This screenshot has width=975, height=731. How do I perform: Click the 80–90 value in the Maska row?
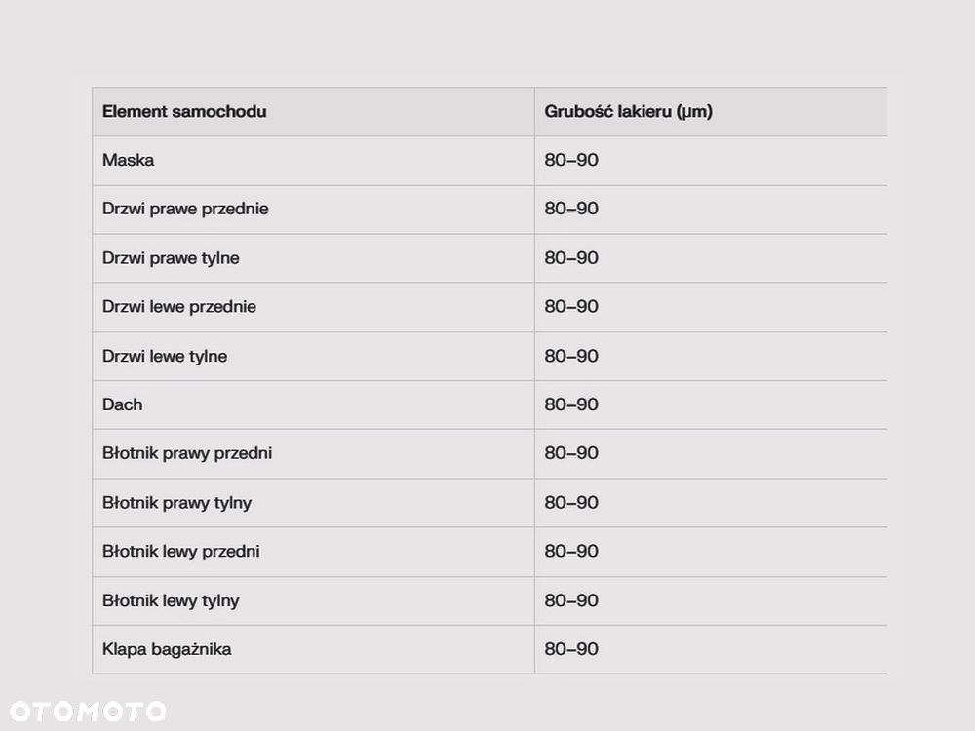pos(571,160)
